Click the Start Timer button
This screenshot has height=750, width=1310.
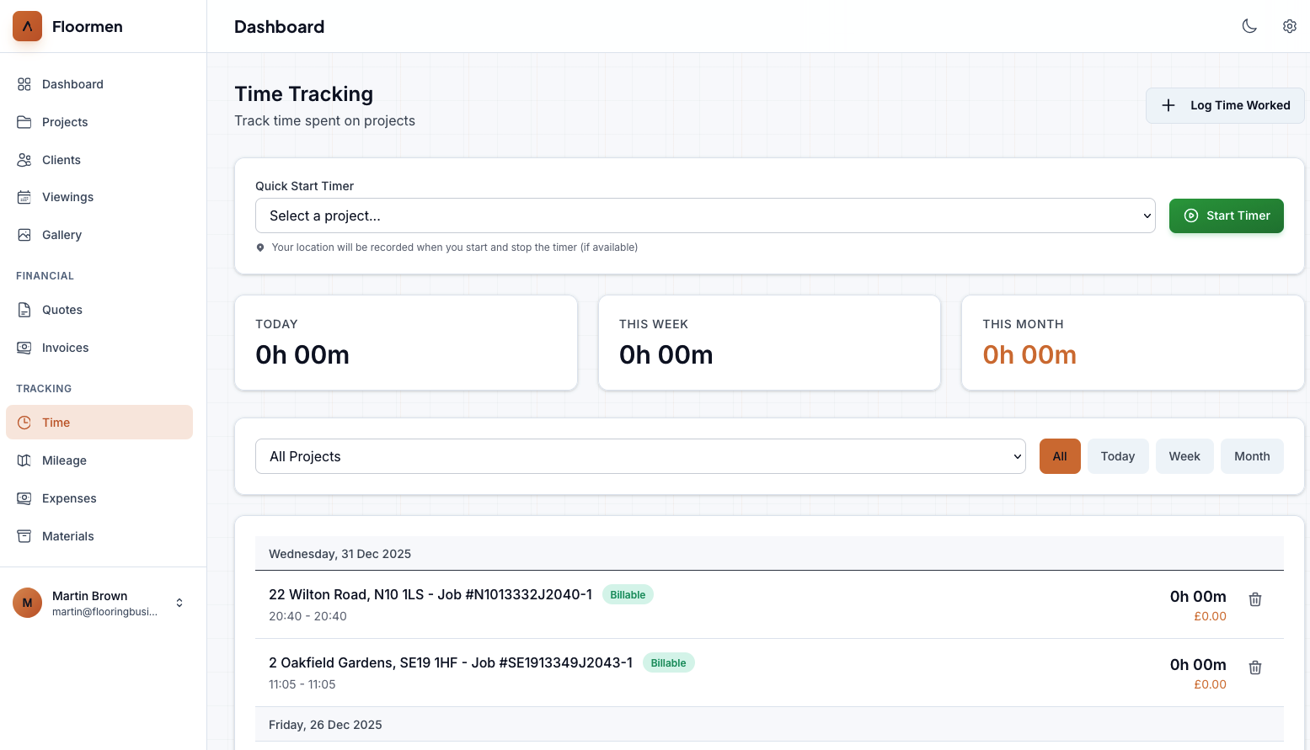point(1227,215)
